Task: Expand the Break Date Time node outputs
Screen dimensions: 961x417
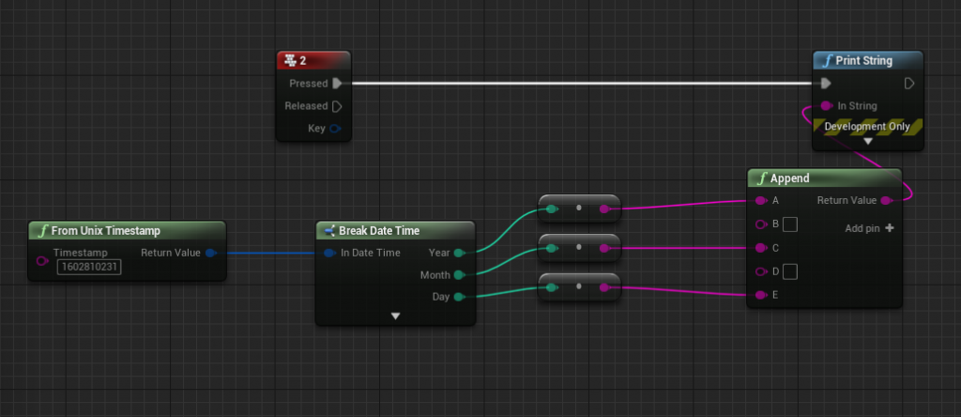Action: (x=395, y=317)
